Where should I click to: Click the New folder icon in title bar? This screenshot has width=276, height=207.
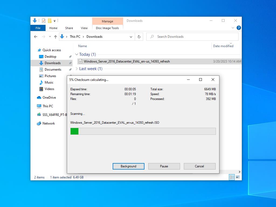(x=50, y=21)
